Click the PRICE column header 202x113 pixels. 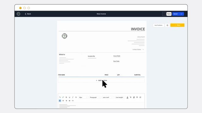pos(106,75)
